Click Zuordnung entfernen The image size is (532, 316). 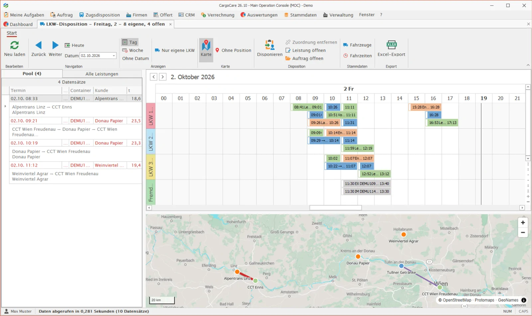(311, 42)
